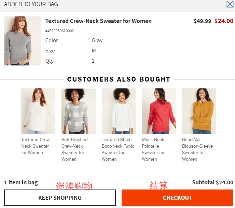Image resolution: width=235 pixels, height=208 pixels.
Task: View the mustard Blouson-Sleeve Sweater image
Action: tap(199, 111)
